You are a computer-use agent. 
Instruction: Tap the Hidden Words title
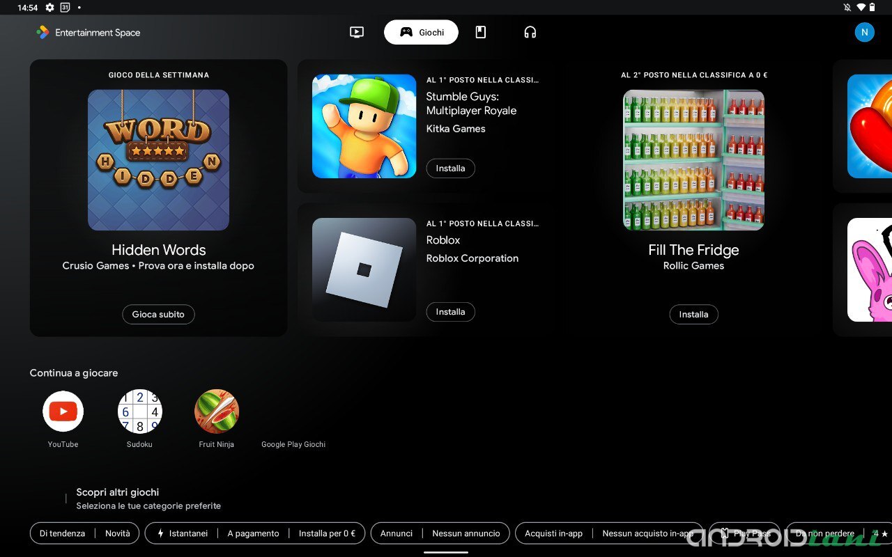pyautogui.click(x=158, y=250)
